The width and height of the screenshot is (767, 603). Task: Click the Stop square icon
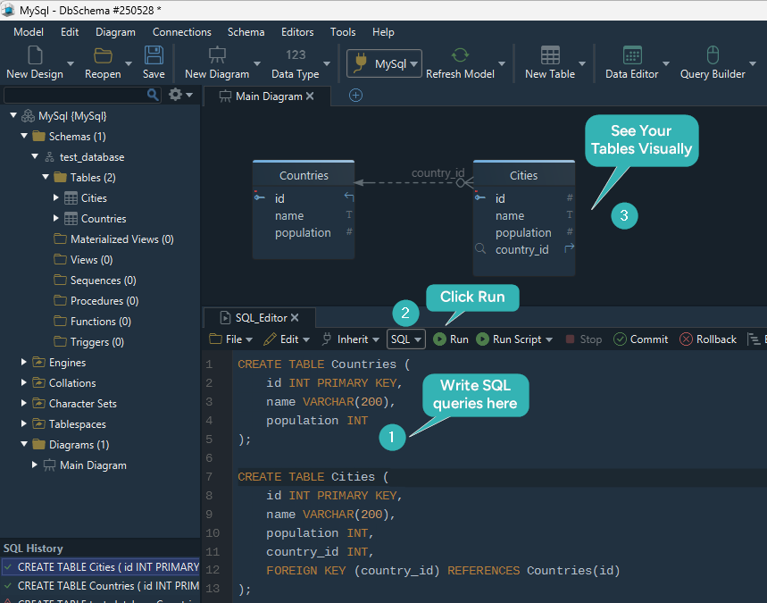[570, 339]
